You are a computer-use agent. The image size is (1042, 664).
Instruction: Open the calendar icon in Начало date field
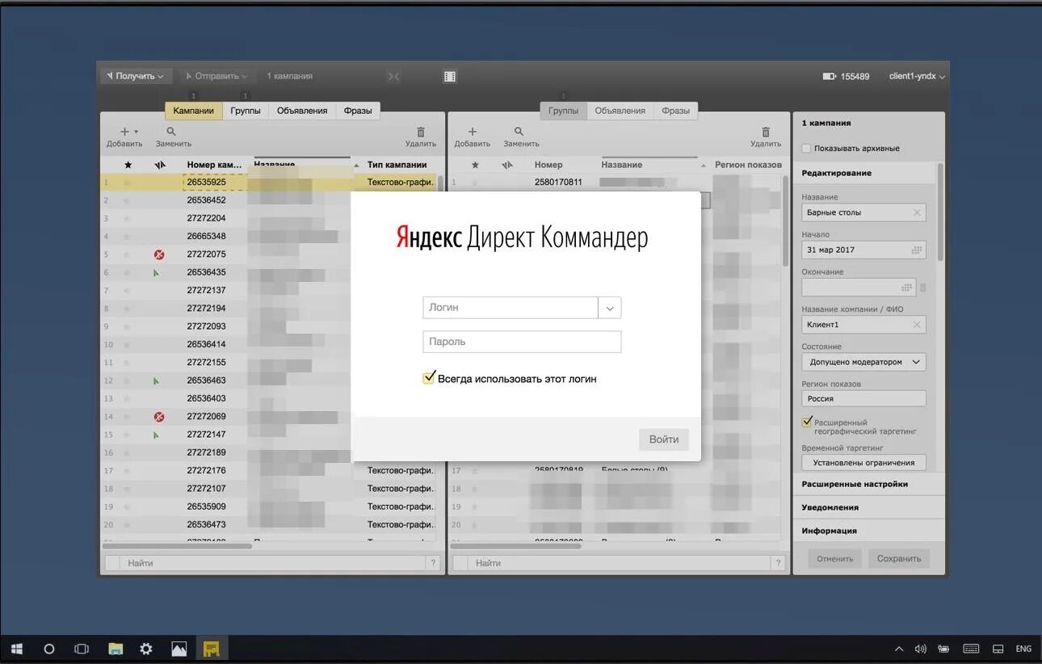(x=917, y=250)
